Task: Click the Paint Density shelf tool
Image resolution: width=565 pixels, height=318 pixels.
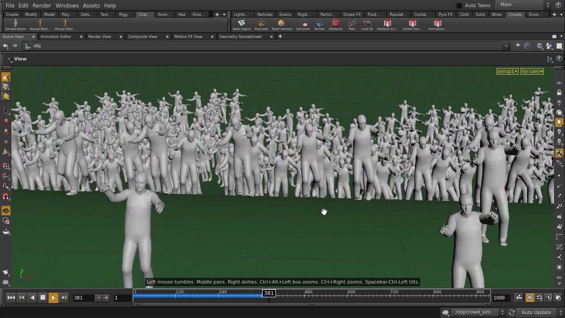Action: coord(282,24)
